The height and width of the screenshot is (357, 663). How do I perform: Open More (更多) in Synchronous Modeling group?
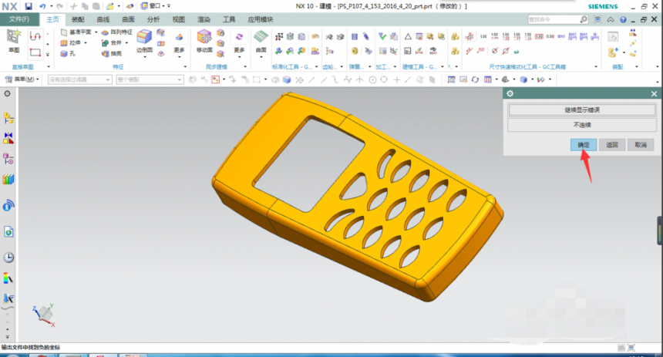coord(239,42)
